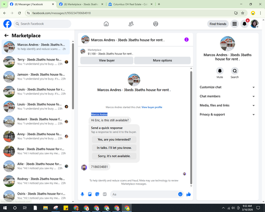265x212 pixels.
Task: Open the notifications bell icon
Action: (x=244, y=24)
